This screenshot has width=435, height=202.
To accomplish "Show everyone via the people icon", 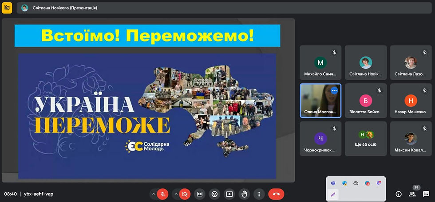I will point(412,194).
